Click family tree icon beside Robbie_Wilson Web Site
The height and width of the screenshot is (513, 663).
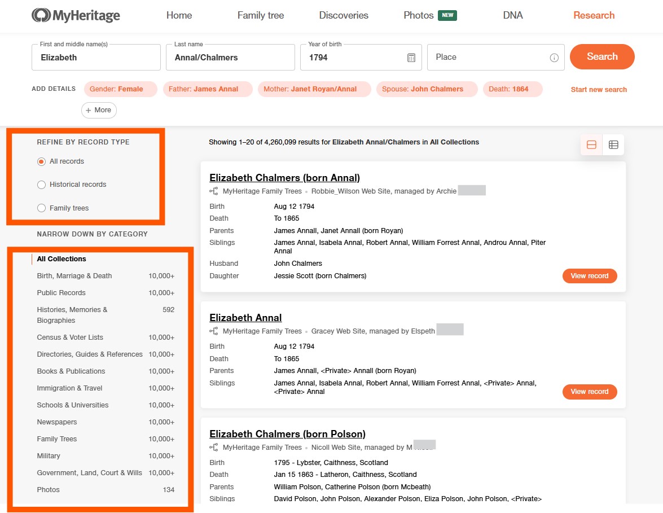click(214, 191)
